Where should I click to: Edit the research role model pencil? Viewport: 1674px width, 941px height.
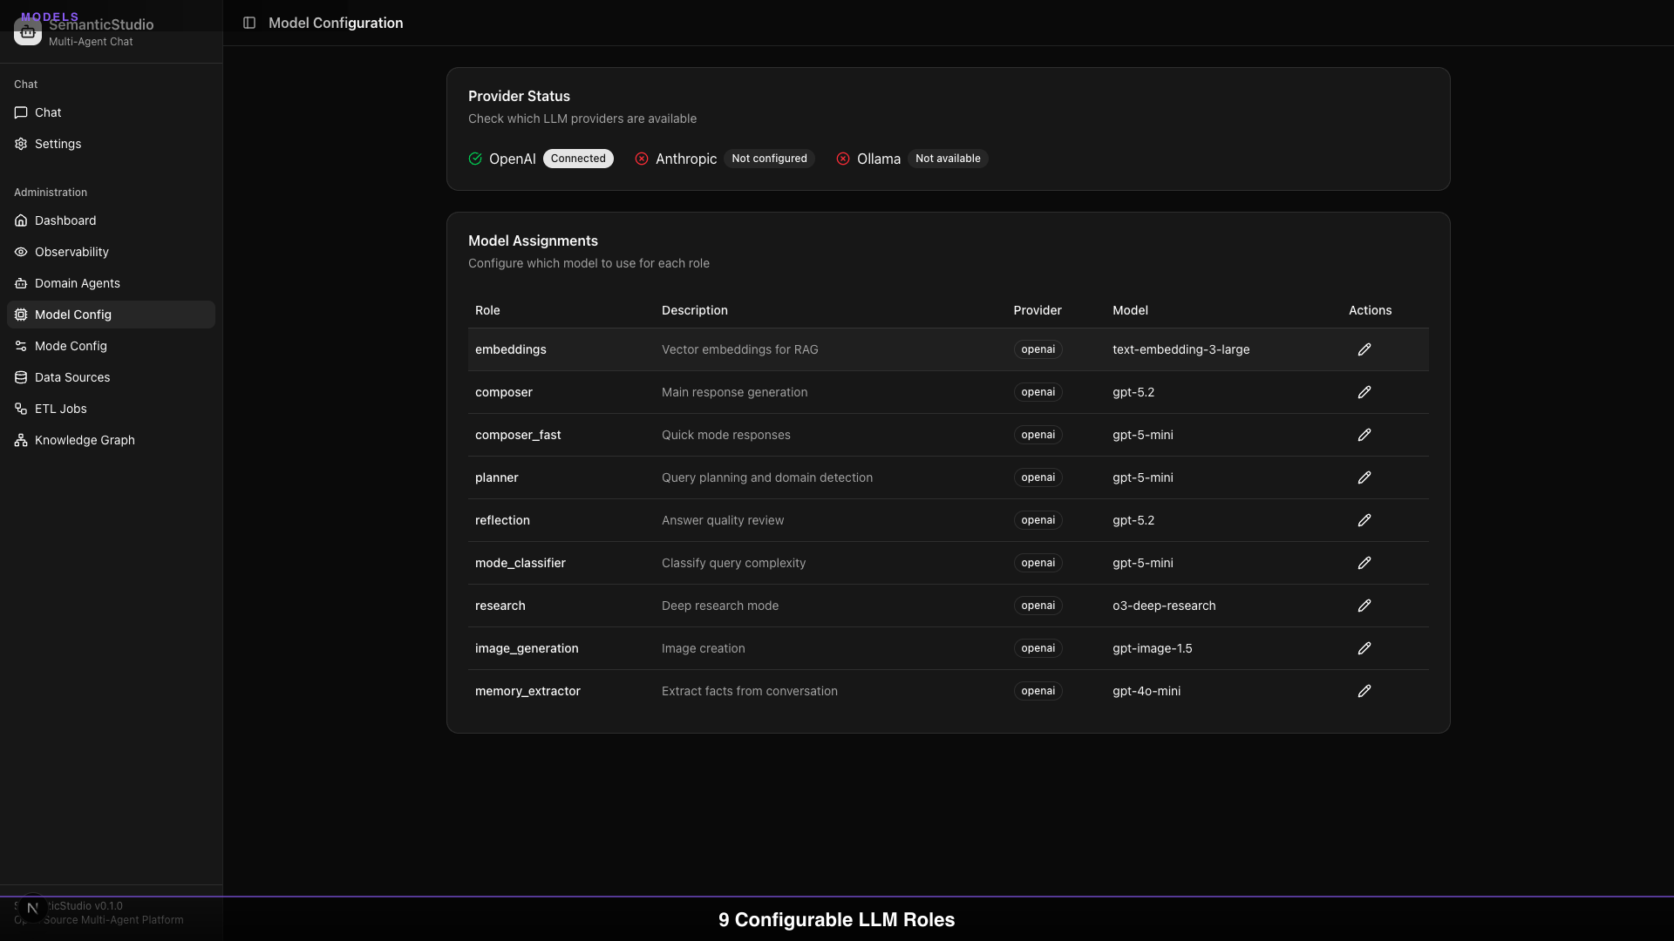[x=1364, y=606]
